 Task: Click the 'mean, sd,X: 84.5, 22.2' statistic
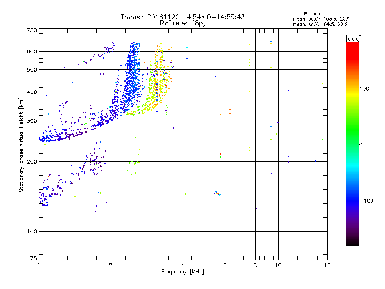point(320,24)
